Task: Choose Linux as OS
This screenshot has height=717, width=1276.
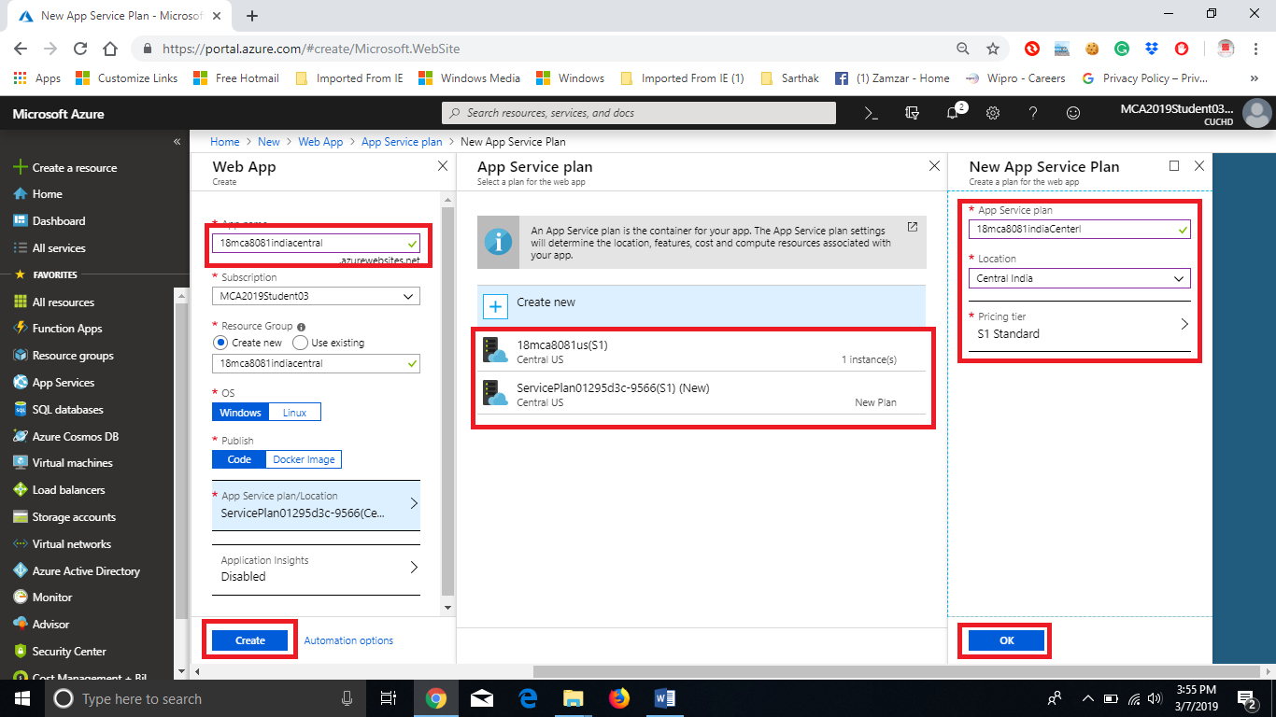Action: click(x=294, y=413)
